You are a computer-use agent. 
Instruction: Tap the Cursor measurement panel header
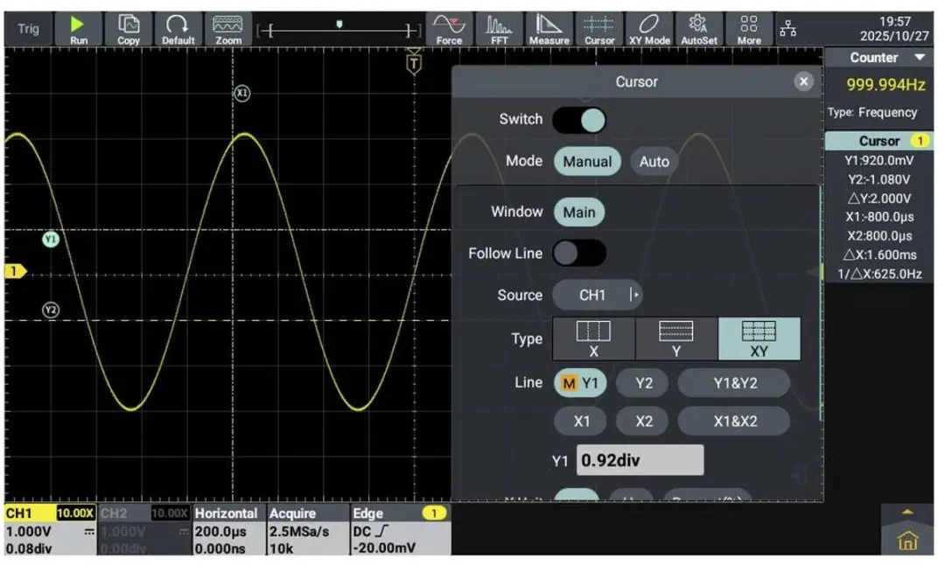[x=878, y=141]
